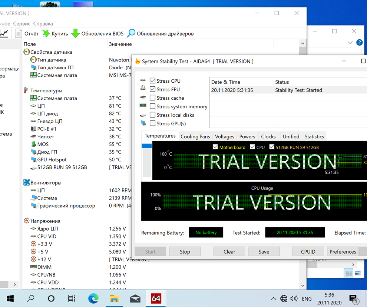Enable Stress system memory checkbox
Screen dimensions: 367x307
coord(152,106)
